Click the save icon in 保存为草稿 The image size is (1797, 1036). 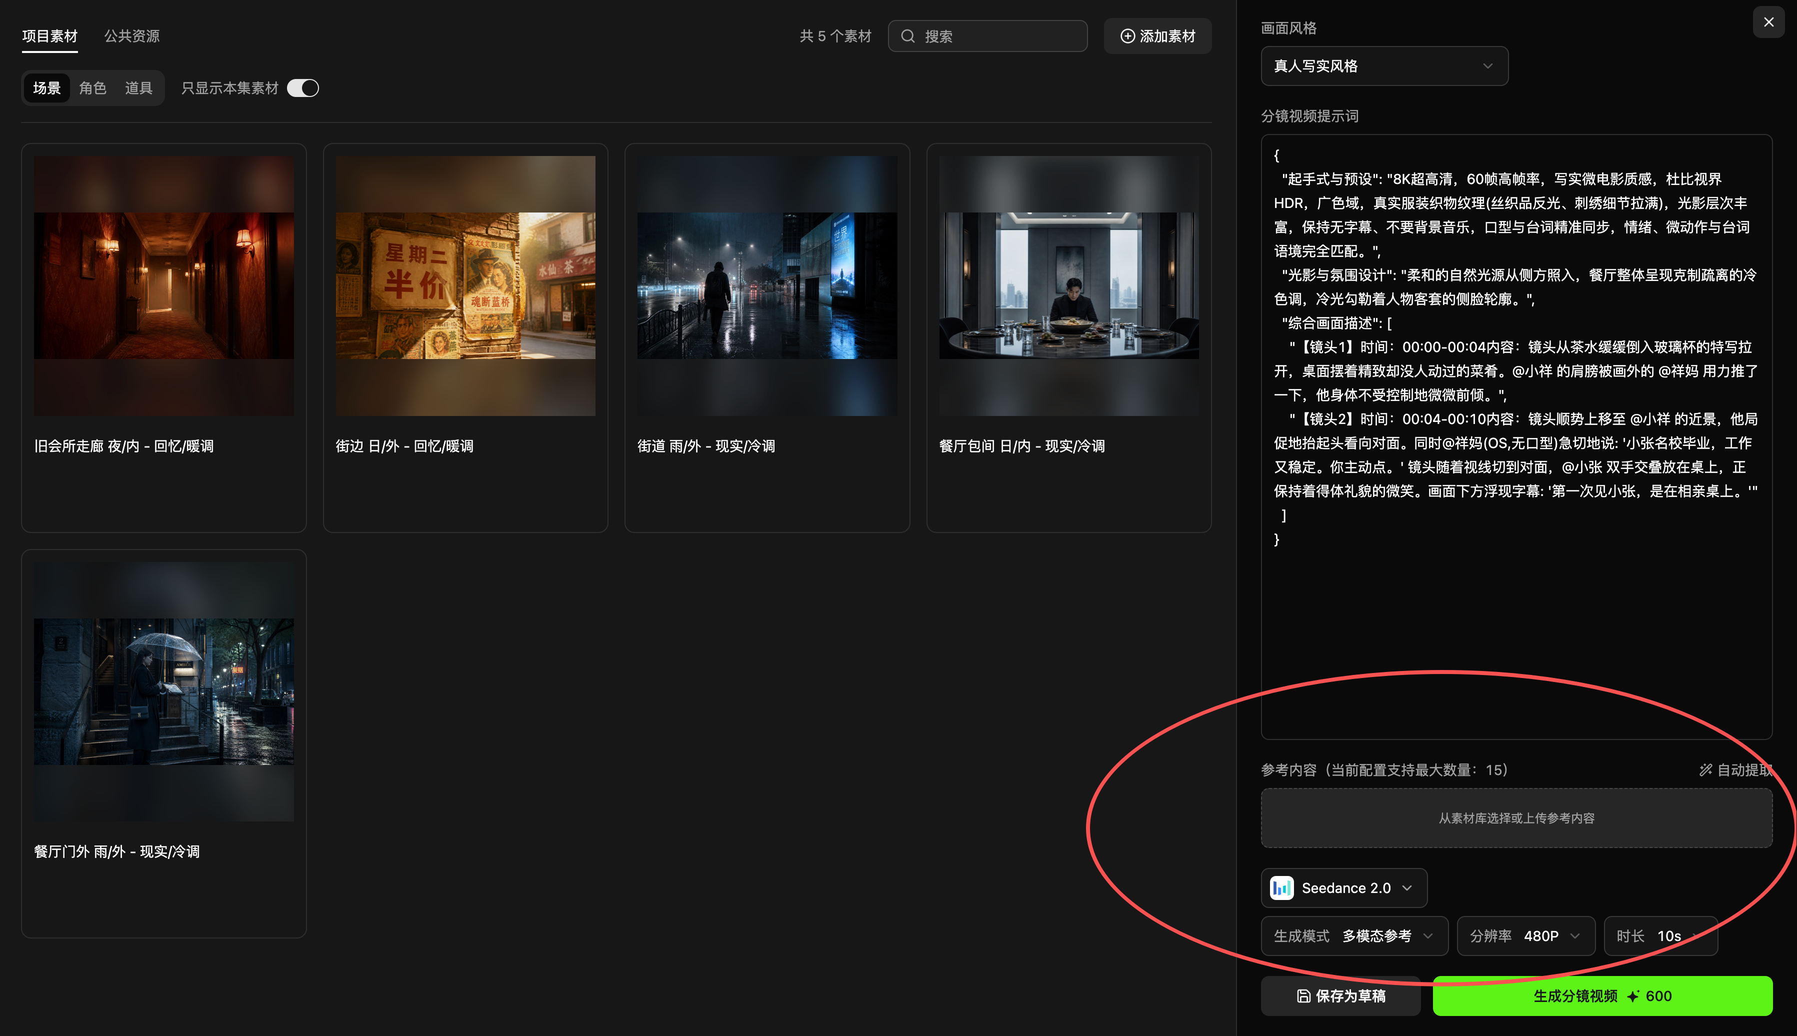1303,996
